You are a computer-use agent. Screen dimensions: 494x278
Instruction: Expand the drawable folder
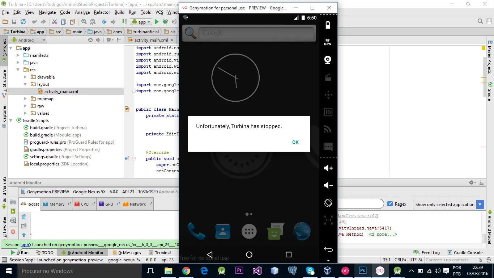tap(25, 77)
